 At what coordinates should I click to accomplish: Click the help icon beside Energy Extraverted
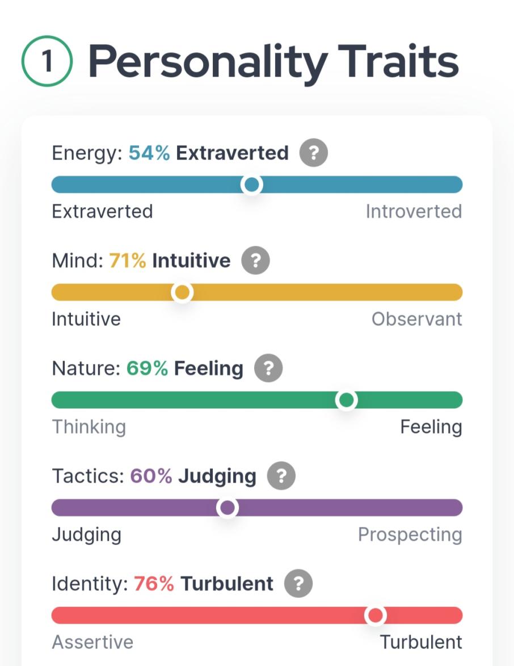314,153
